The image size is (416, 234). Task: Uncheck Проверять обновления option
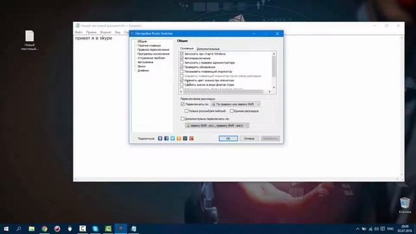click(181, 67)
